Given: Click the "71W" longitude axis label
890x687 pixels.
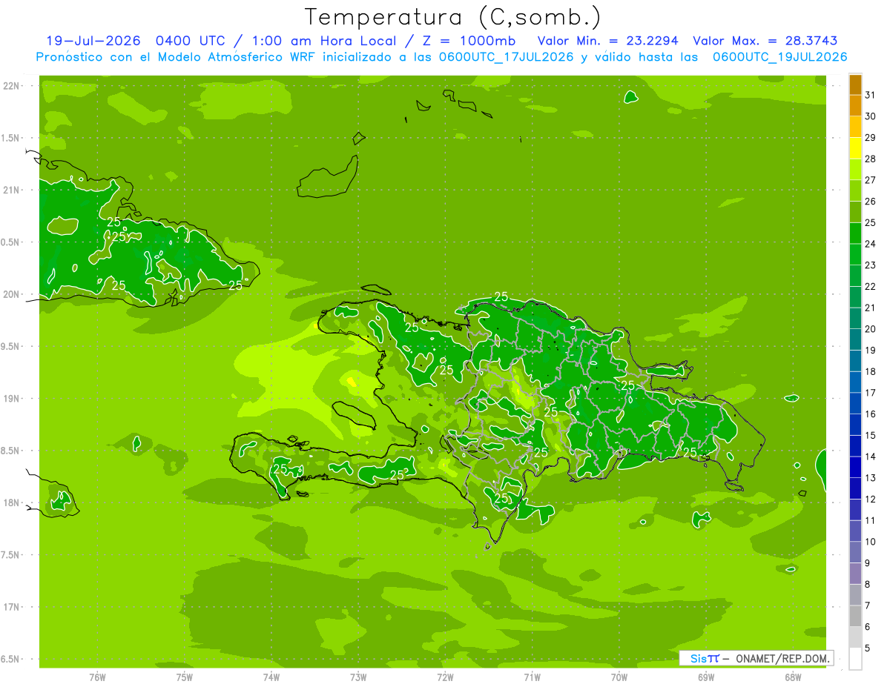Looking at the screenshot, I should (x=532, y=677).
